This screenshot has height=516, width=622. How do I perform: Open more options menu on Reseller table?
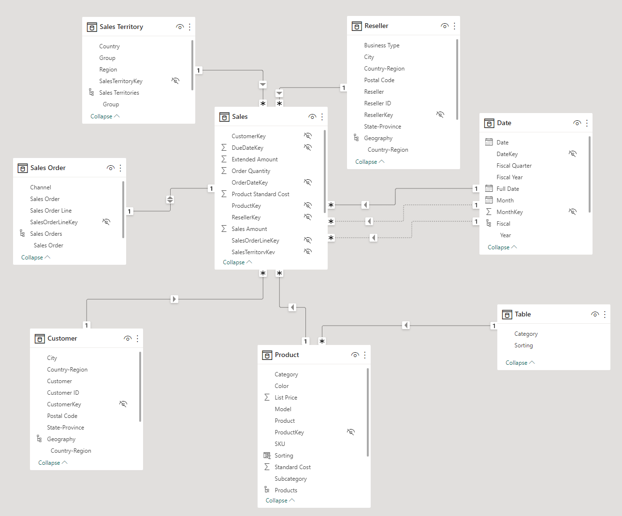[454, 26]
